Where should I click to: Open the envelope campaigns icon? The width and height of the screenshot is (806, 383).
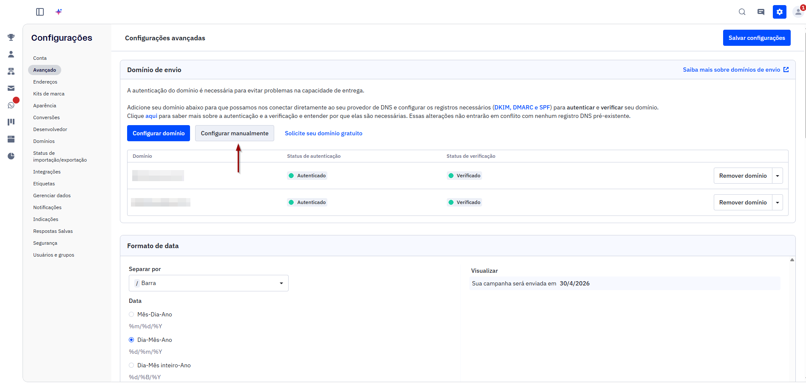[11, 88]
